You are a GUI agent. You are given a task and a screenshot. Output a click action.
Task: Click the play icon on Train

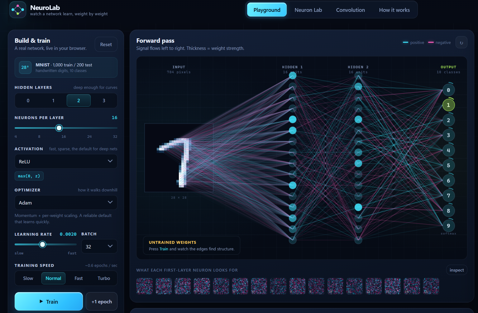click(x=41, y=301)
